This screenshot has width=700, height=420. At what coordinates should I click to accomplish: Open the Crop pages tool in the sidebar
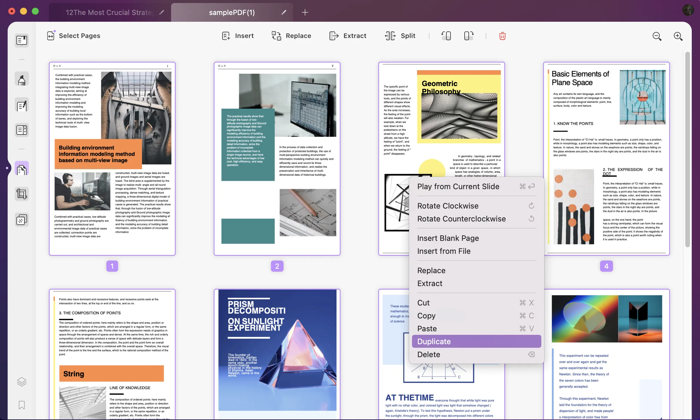pyautogui.click(x=21, y=194)
